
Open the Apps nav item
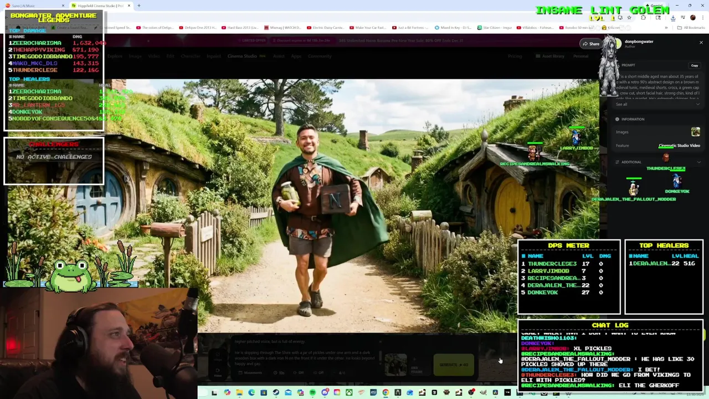click(296, 56)
